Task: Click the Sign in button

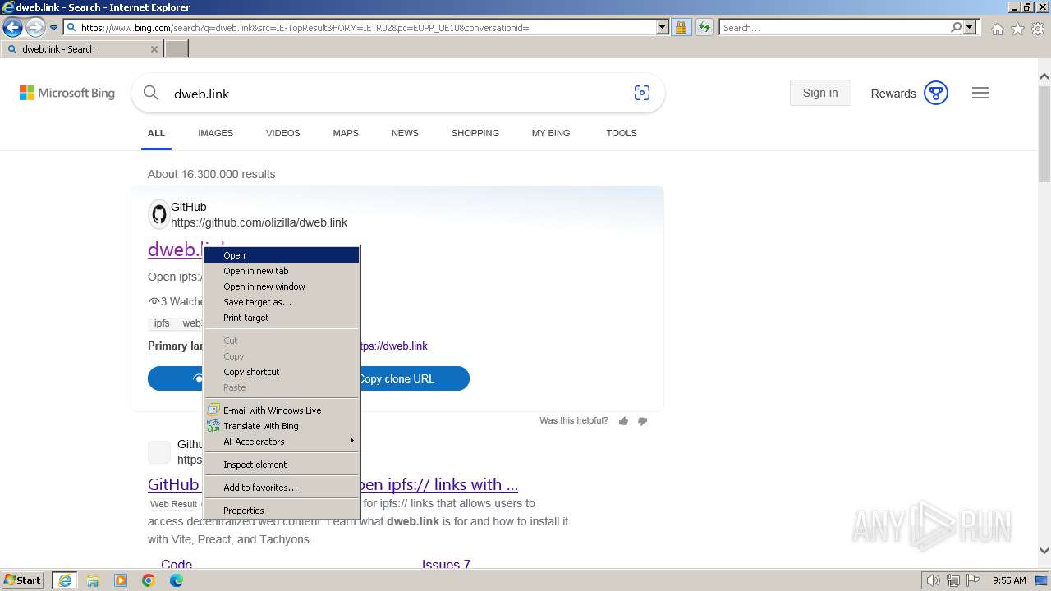Action: pyautogui.click(x=820, y=93)
